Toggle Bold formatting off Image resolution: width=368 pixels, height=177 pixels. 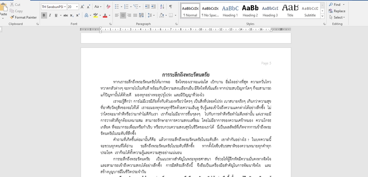coord(44,15)
